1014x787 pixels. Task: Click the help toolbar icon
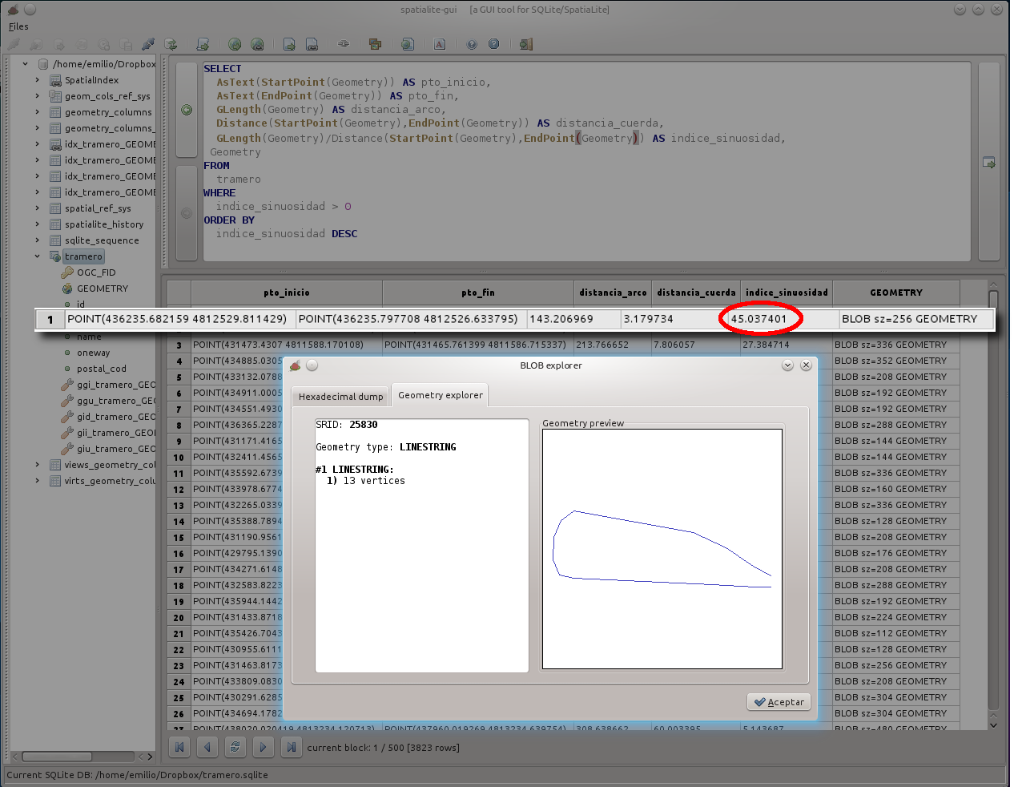pos(472,44)
